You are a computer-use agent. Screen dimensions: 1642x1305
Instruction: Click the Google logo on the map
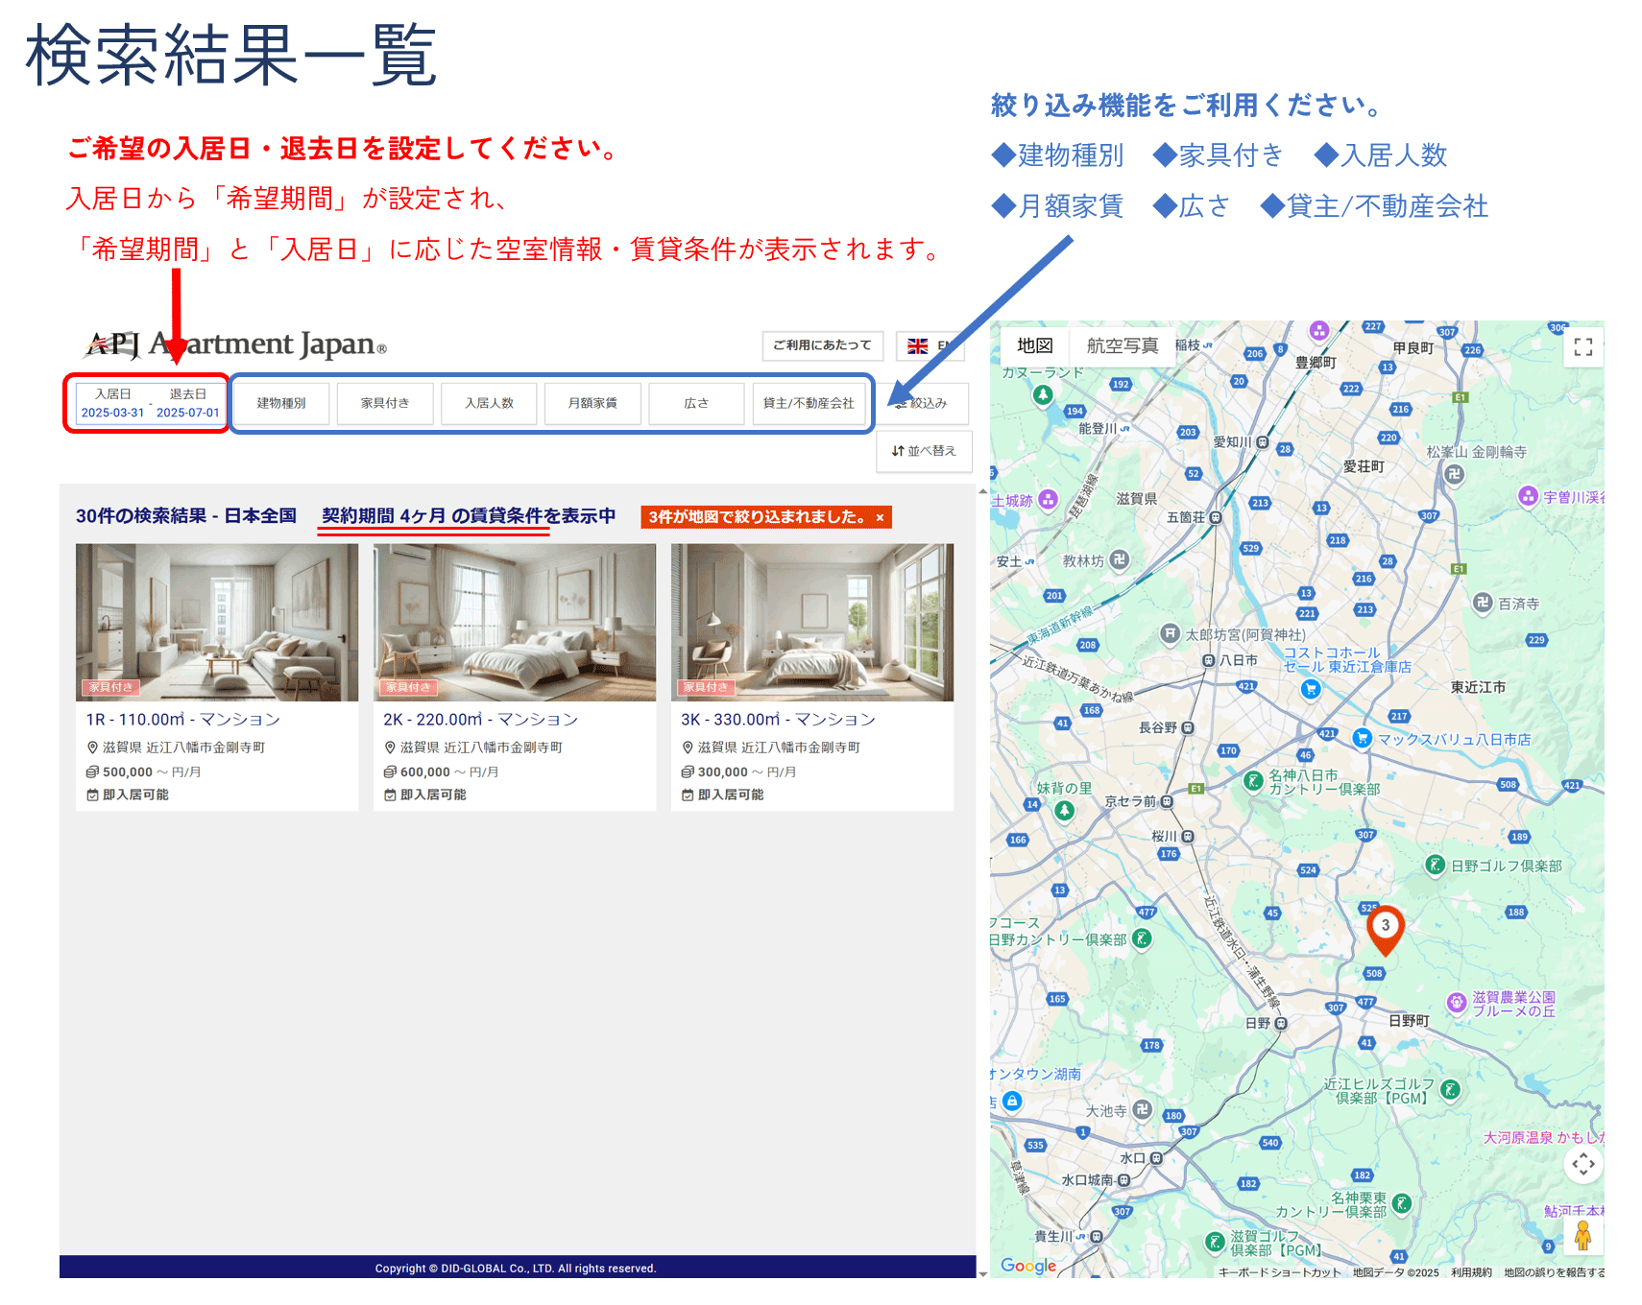pyautogui.click(x=1027, y=1266)
